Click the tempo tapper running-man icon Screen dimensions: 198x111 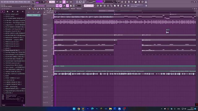[122, 6]
